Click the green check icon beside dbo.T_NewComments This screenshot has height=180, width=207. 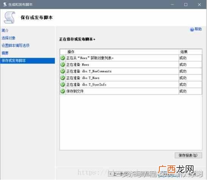pyautogui.click(x=63, y=71)
